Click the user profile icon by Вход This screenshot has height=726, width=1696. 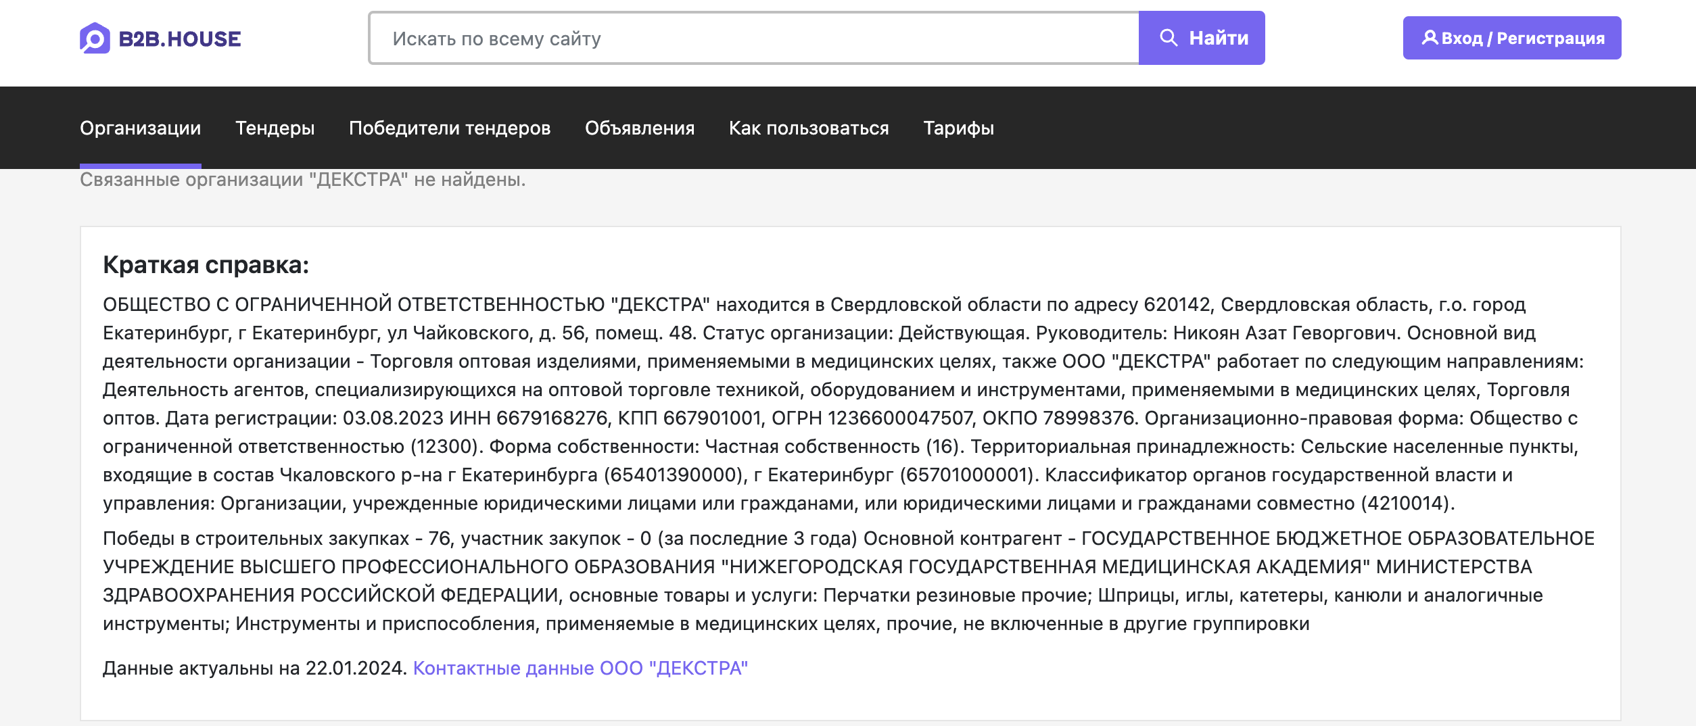[x=1430, y=38]
